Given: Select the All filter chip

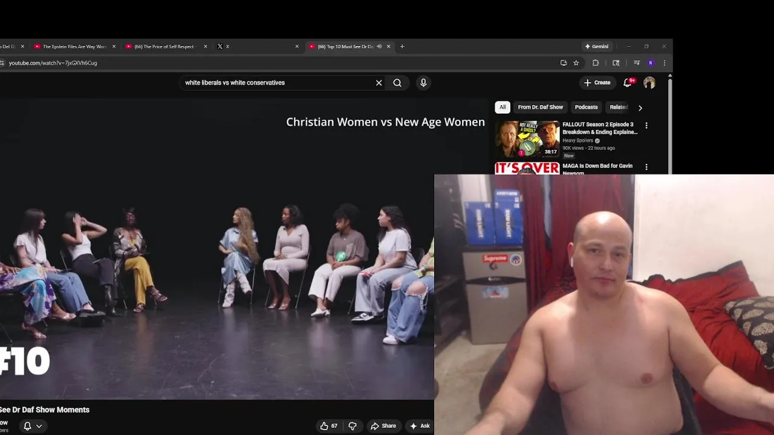Looking at the screenshot, I should [x=502, y=107].
